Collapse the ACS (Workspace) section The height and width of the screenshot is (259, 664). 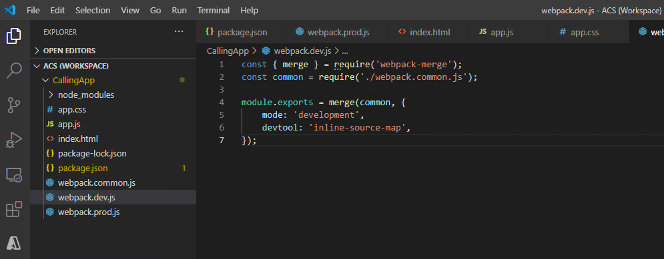pos(37,66)
